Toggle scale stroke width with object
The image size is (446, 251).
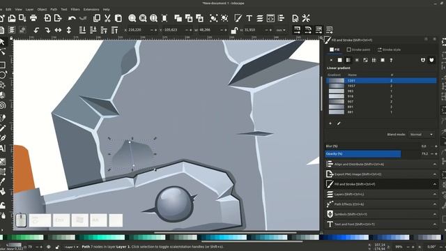point(297,30)
